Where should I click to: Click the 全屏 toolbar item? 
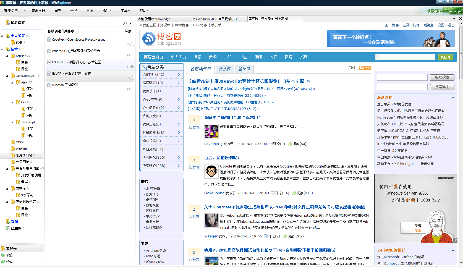click(x=74, y=11)
